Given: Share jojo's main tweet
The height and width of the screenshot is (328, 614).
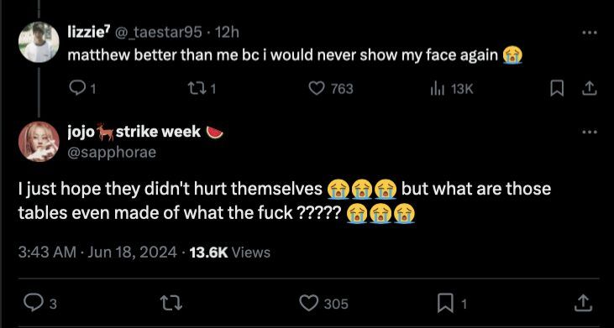Looking at the screenshot, I should click(585, 304).
